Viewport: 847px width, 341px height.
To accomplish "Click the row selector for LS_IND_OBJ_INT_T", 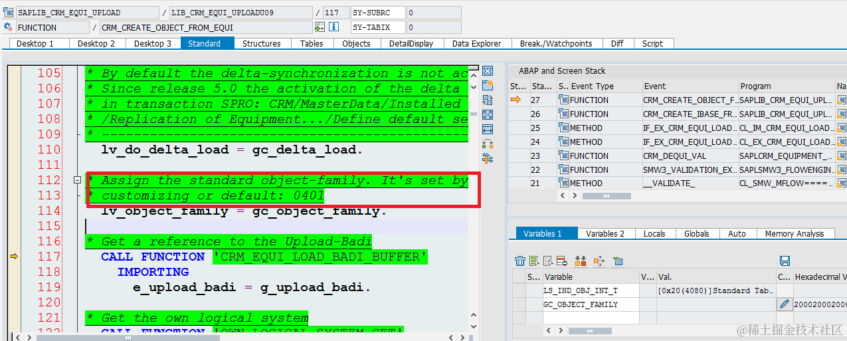I will tap(520, 290).
